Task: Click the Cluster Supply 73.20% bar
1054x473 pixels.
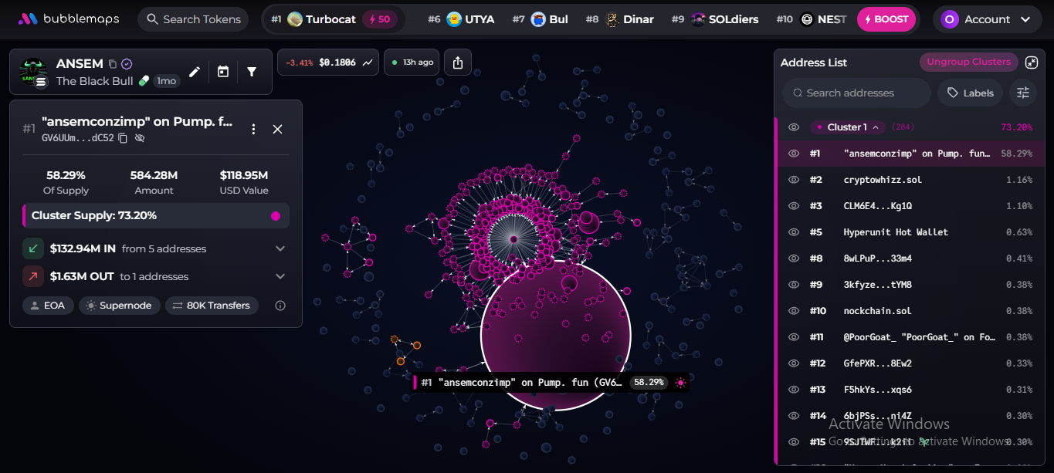Action: [x=156, y=216]
